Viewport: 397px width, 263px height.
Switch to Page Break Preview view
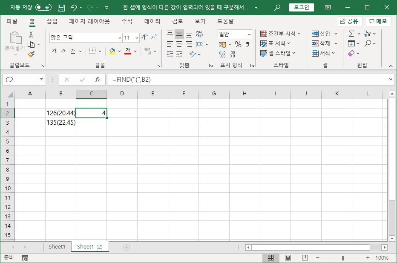pos(305,258)
